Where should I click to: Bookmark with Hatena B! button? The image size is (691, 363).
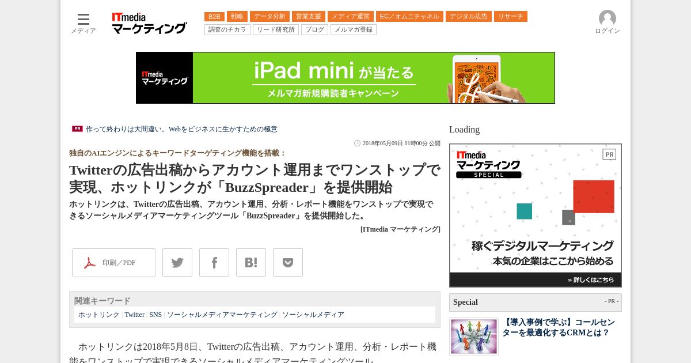pyautogui.click(x=251, y=263)
